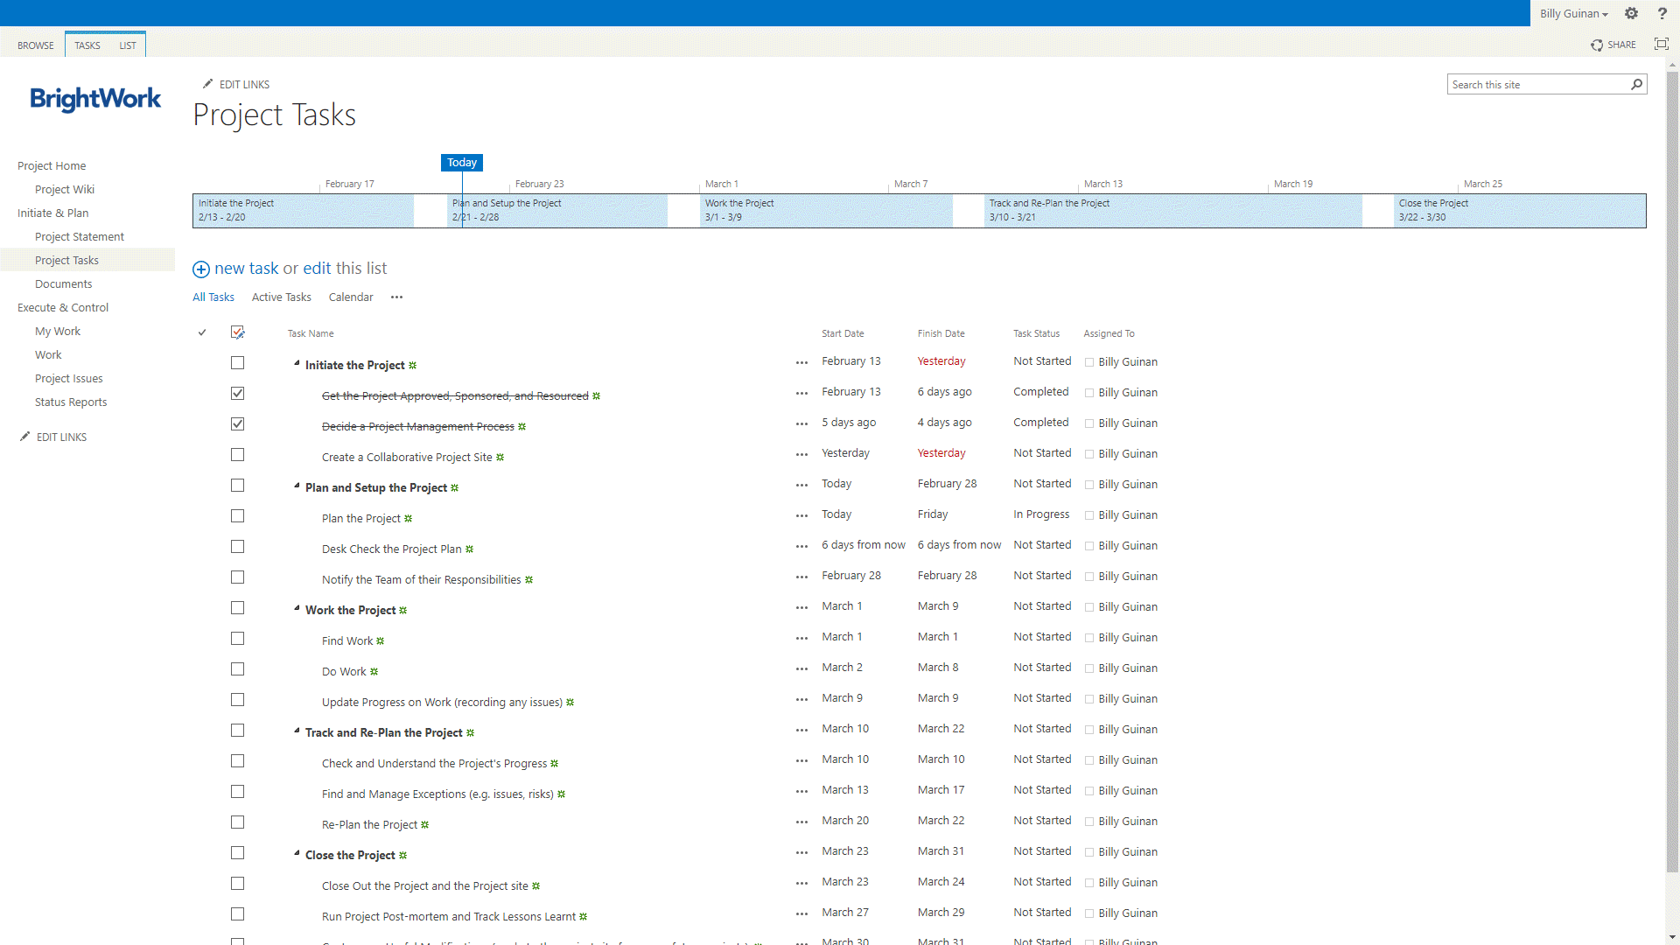This screenshot has width=1680, height=945.
Task: Open the Billy Guinan user dropdown
Action: 1573,13
